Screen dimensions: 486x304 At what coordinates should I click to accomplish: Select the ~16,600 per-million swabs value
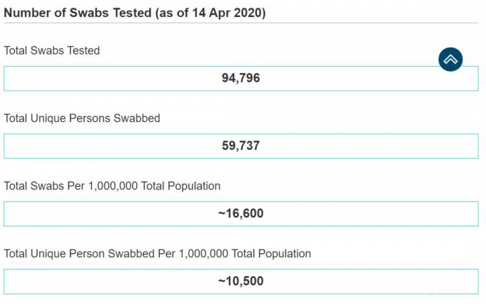click(x=241, y=214)
